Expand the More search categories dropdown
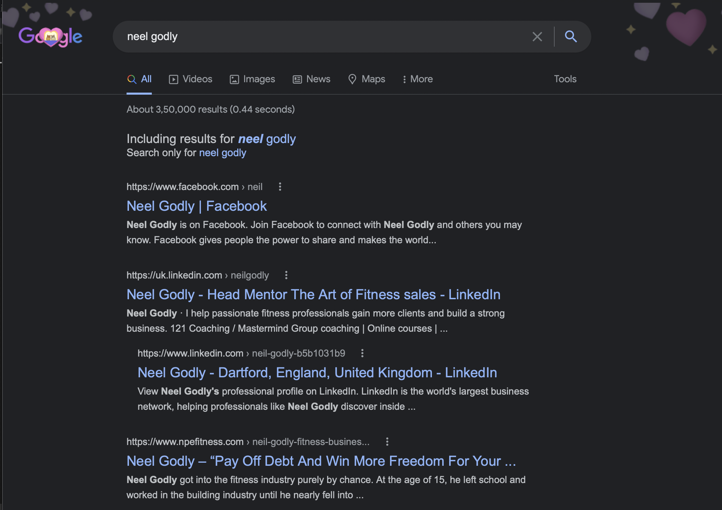Image resolution: width=722 pixels, height=510 pixels. click(x=418, y=79)
